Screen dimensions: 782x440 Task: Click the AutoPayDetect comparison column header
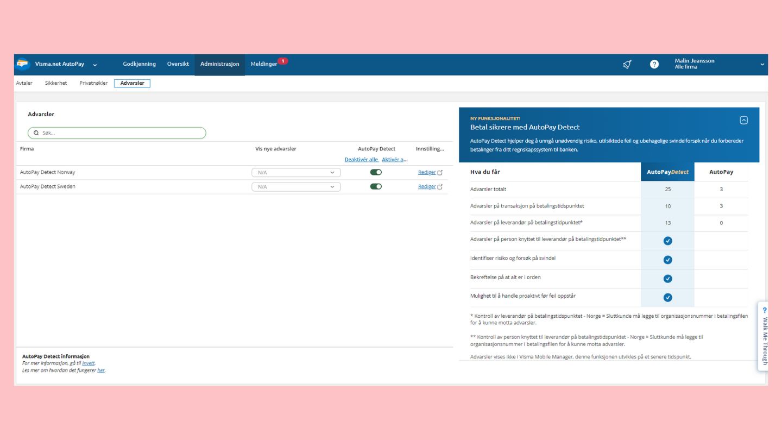pos(667,172)
